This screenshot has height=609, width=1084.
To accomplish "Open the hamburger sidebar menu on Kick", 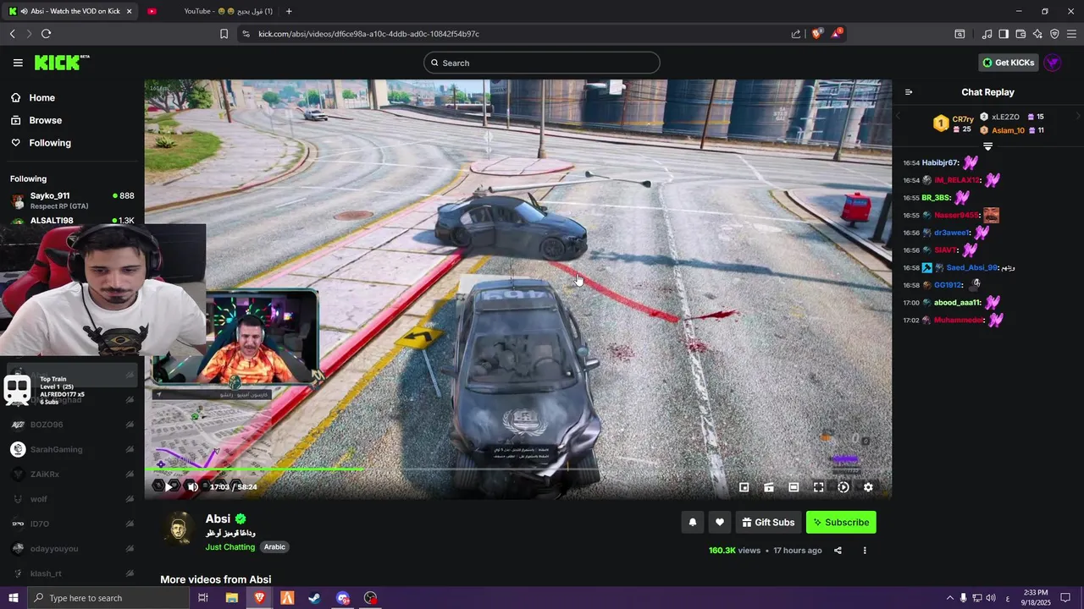I will coord(18,63).
